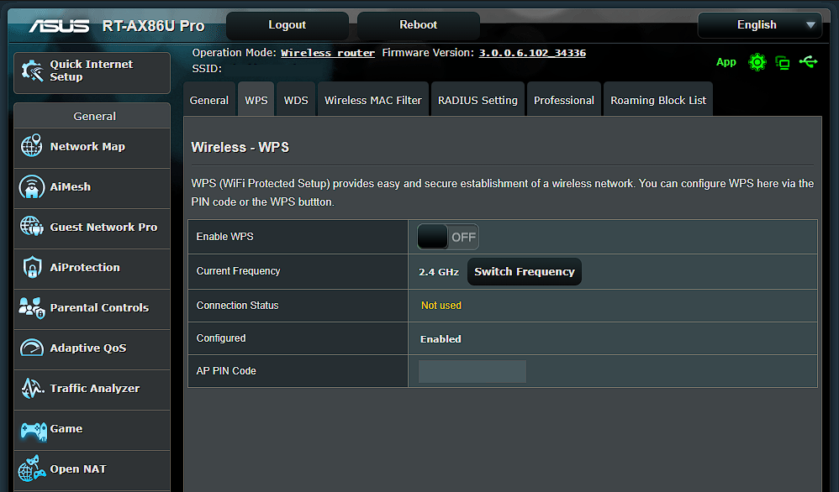This screenshot has height=492, width=839.
Task: Enable the WPS toggle switch
Action: coord(447,236)
